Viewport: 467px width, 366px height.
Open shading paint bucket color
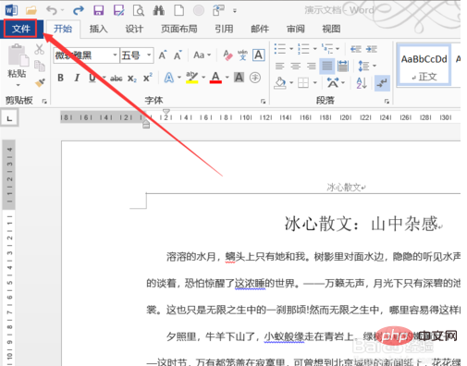coord(280,83)
